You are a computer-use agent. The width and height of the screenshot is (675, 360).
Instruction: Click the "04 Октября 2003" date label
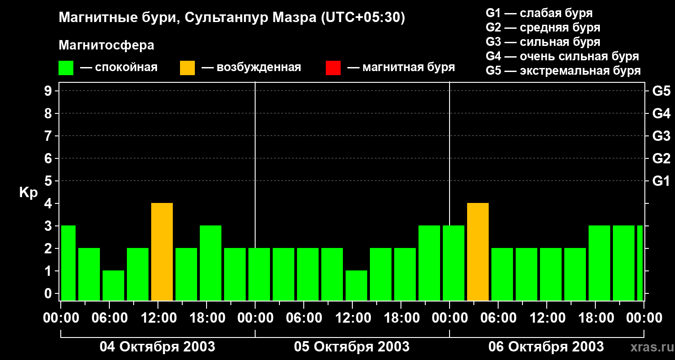tap(157, 346)
